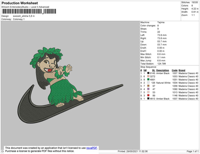Screen dimensions: 200x154
Task: Click the 'N#' column header
Action: (145, 70)
